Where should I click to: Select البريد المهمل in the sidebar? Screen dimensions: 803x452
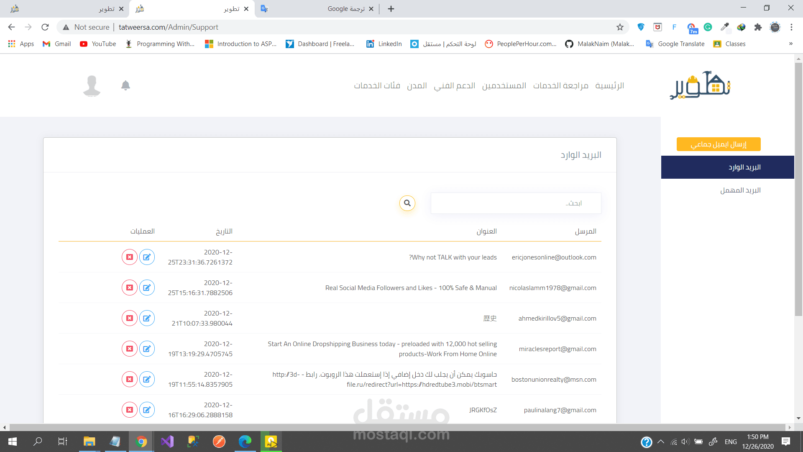[x=740, y=190]
